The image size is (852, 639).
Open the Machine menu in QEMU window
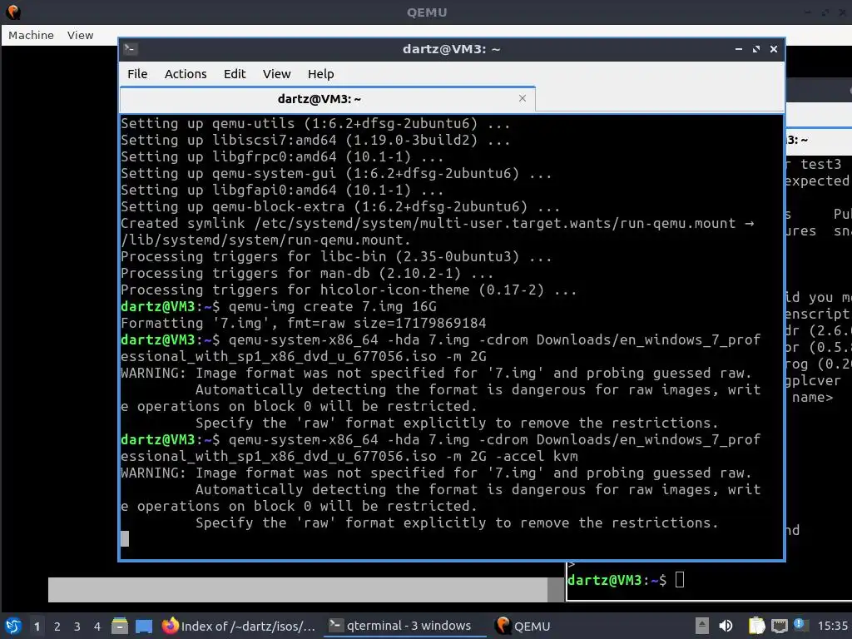tap(31, 35)
